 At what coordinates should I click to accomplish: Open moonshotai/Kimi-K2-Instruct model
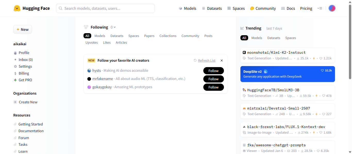coord(288,55)
